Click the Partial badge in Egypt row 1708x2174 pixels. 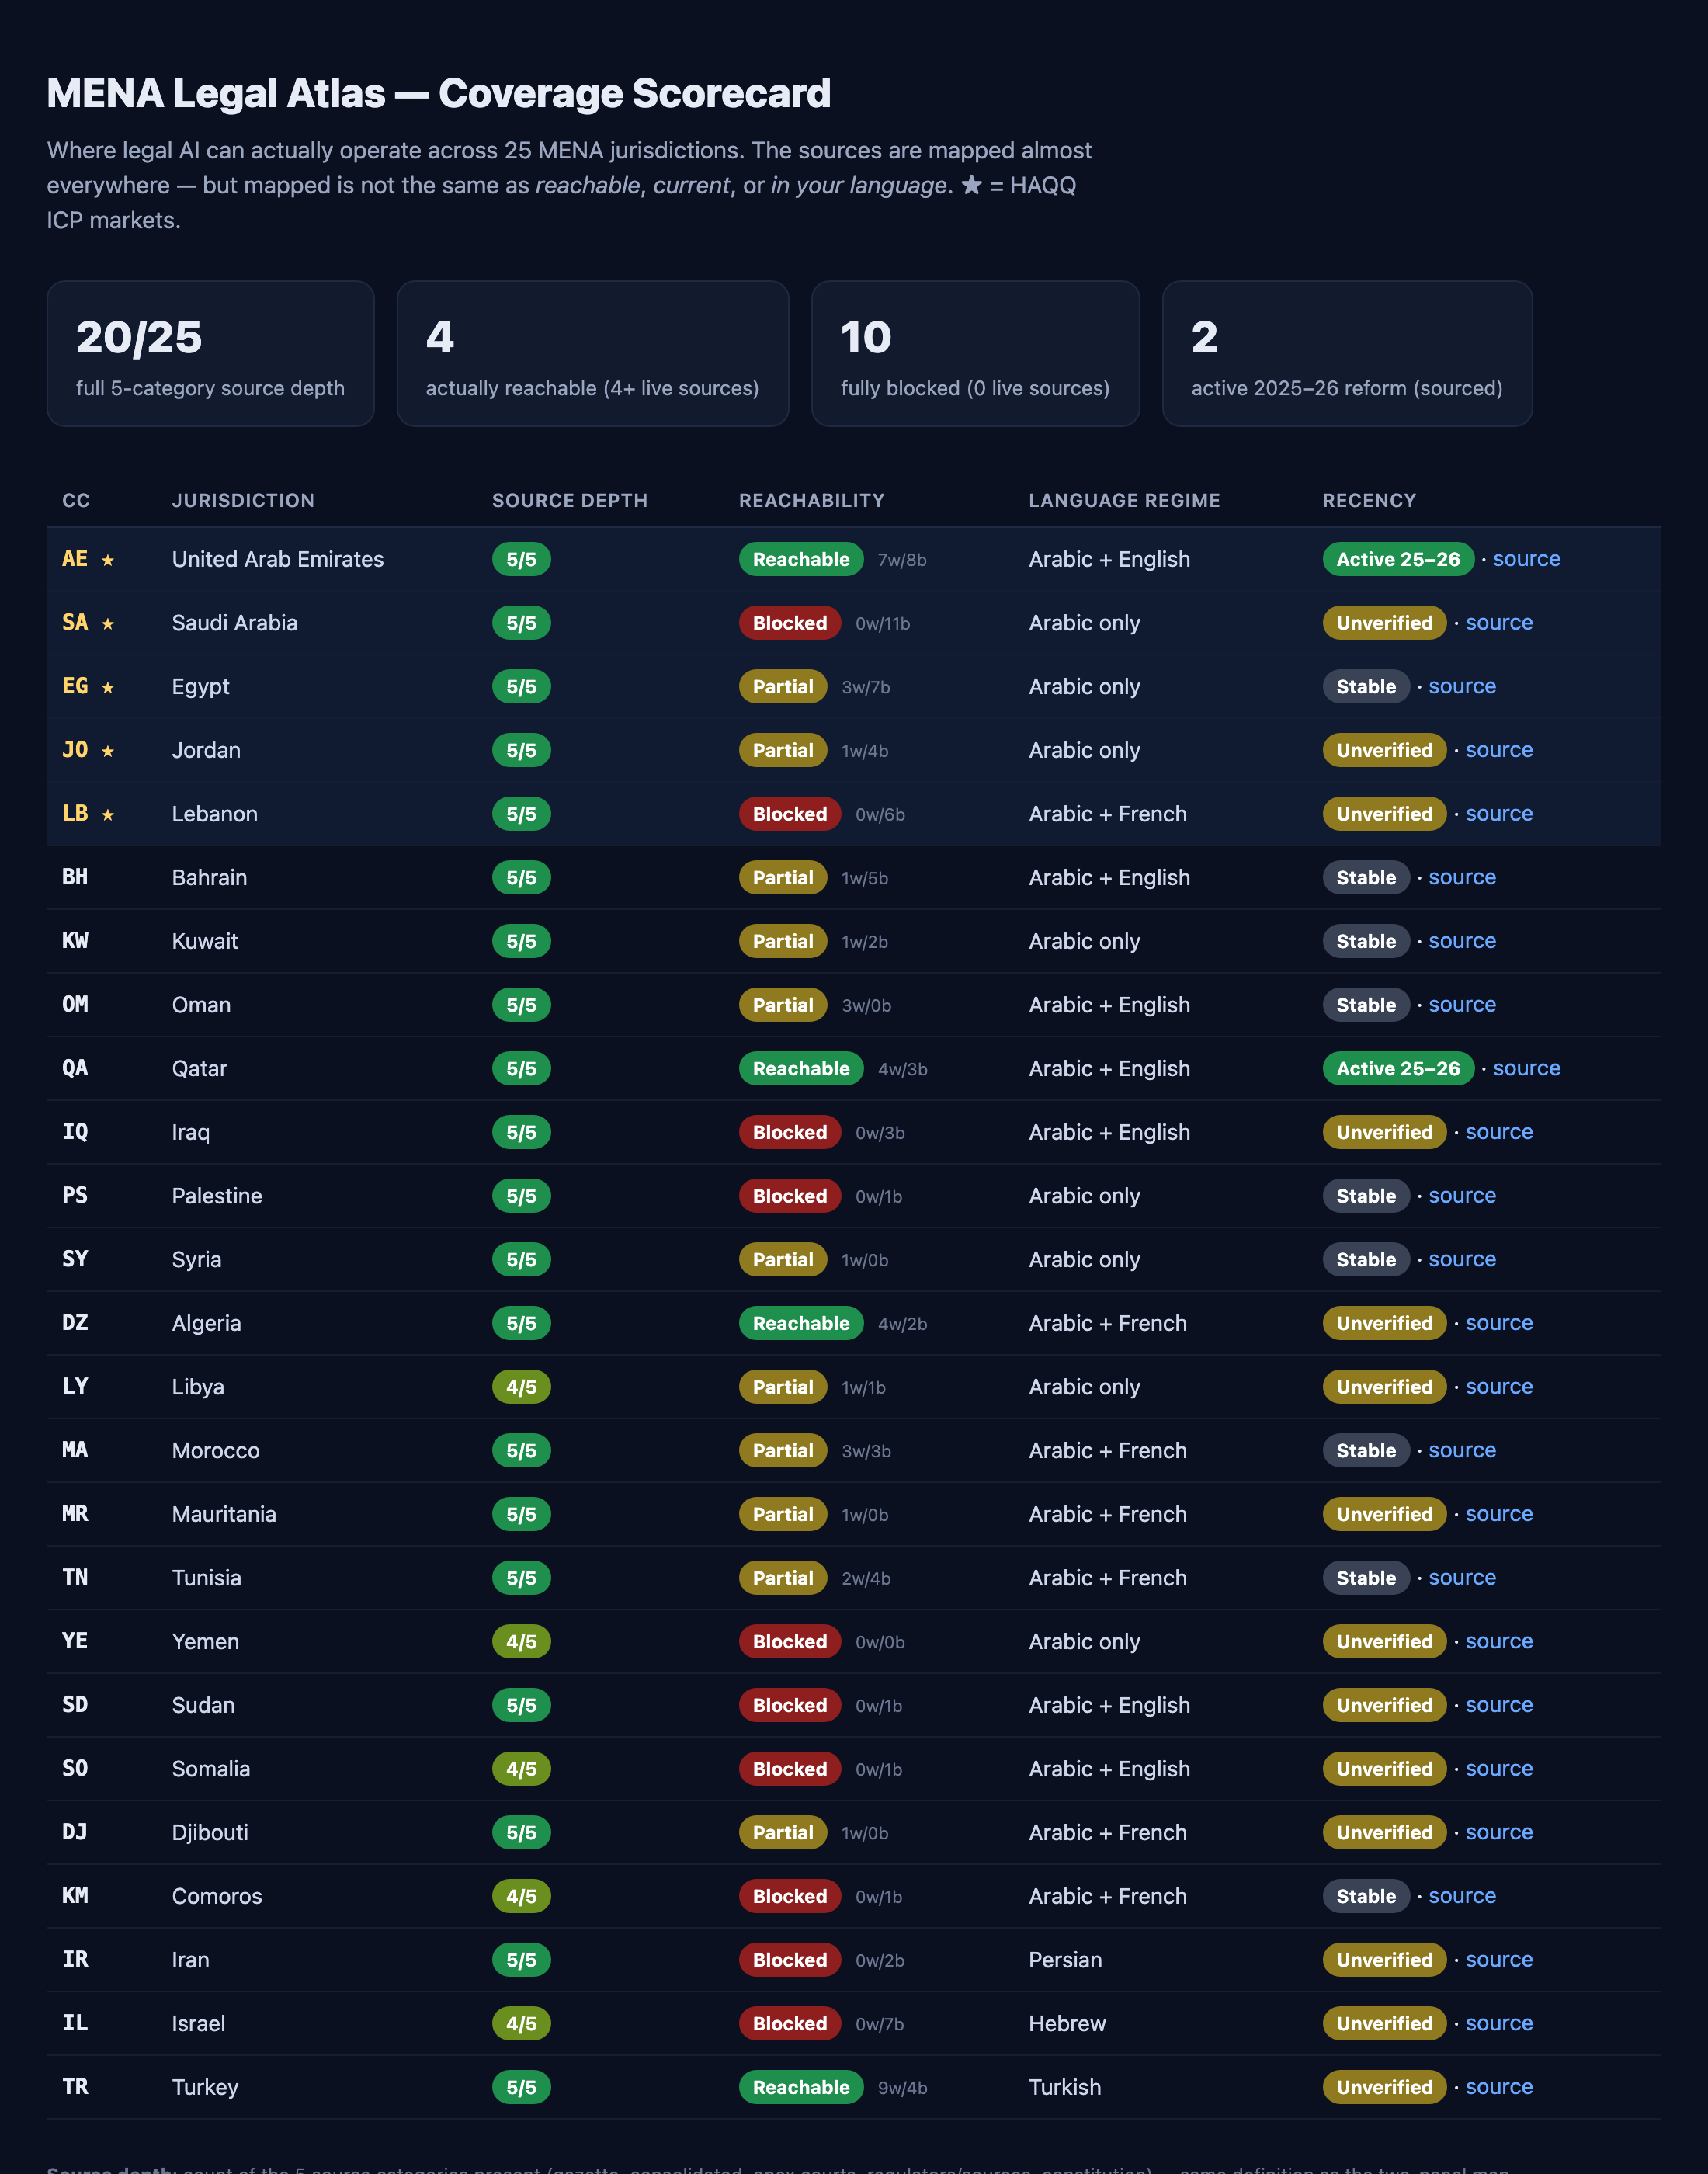pyautogui.click(x=783, y=686)
